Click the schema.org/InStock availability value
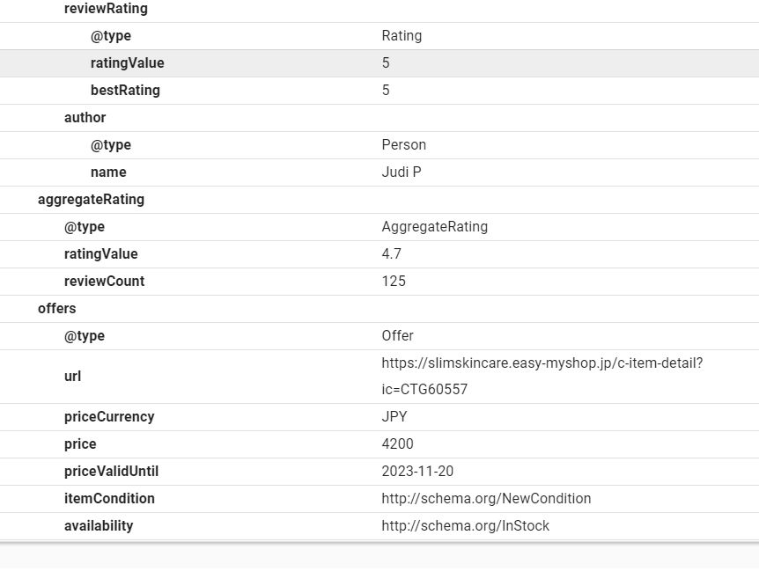This screenshot has height=579, width=759. click(465, 526)
